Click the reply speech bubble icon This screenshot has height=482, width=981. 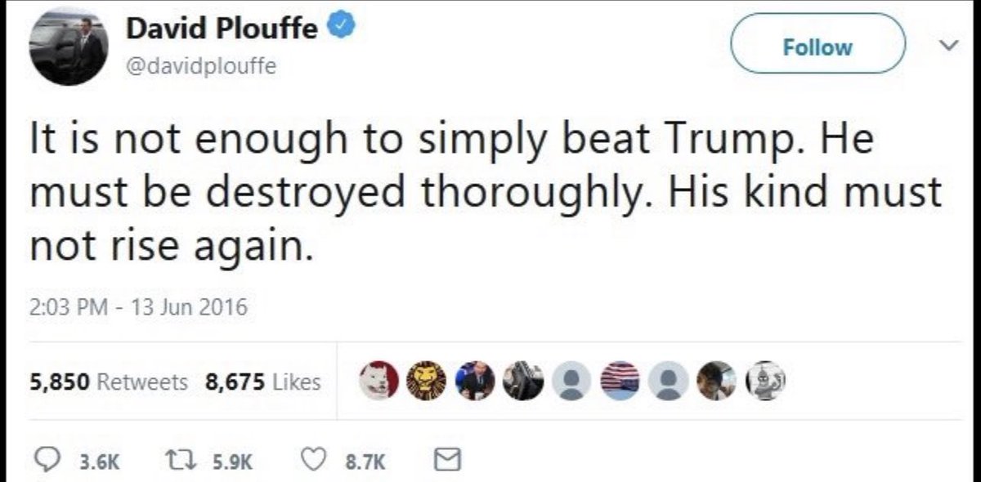pyautogui.click(x=46, y=462)
